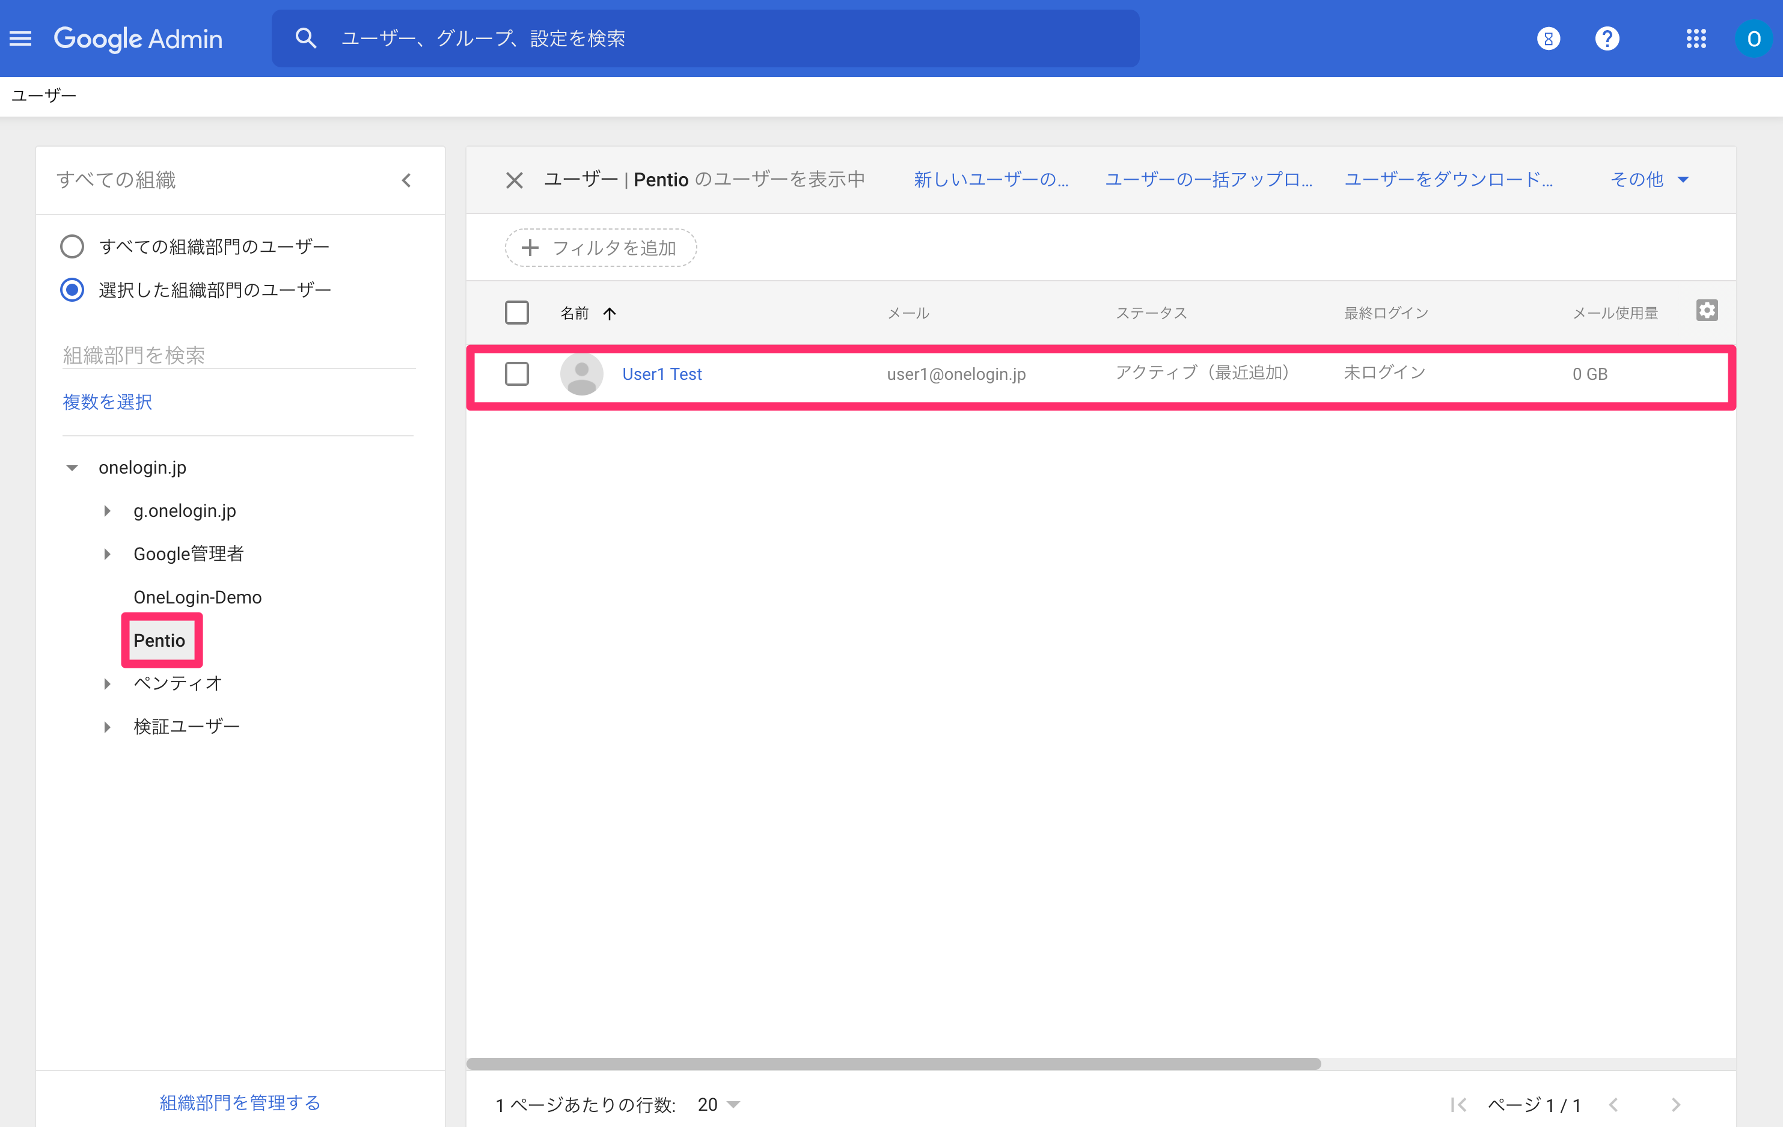Image resolution: width=1783 pixels, height=1127 pixels.
Task: Open the hamburger main menu
Action: click(x=20, y=38)
